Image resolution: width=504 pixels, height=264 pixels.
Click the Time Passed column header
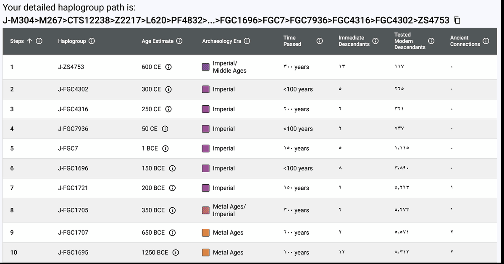coord(292,41)
